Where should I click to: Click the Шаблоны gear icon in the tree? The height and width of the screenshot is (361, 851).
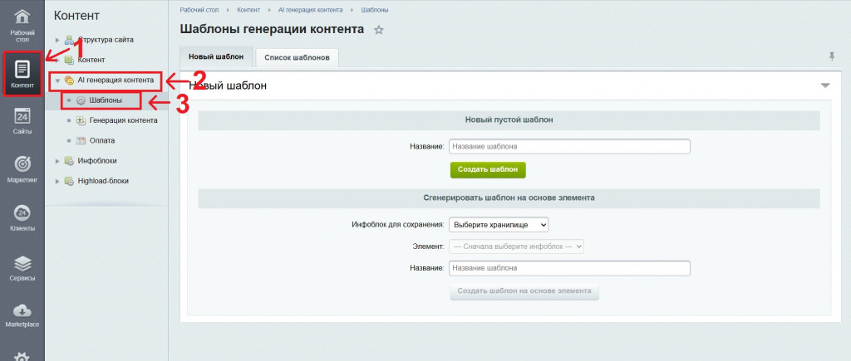[x=81, y=100]
